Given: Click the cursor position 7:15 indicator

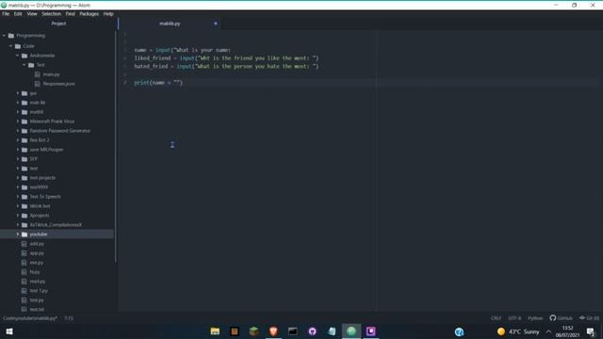Looking at the screenshot, I should pyautogui.click(x=69, y=318).
